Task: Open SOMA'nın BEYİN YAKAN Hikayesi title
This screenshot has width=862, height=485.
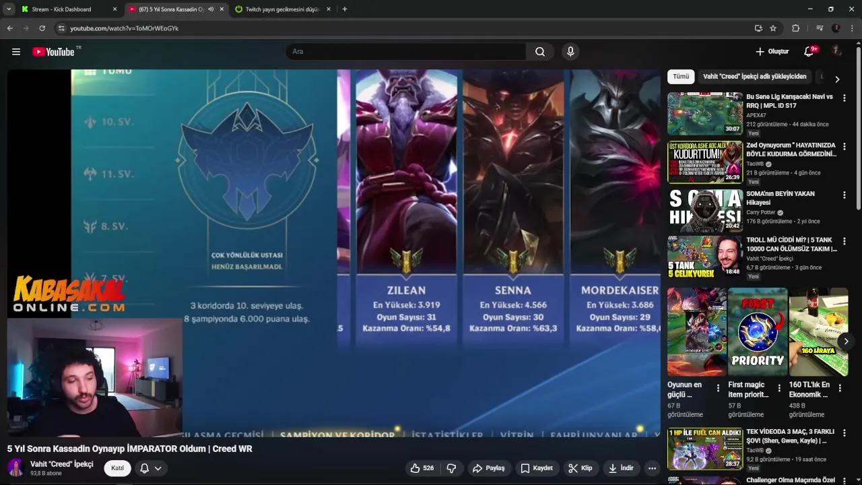Action: point(781,198)
